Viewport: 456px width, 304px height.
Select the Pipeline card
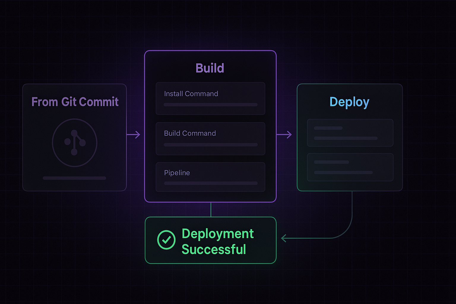click(210, 177)
